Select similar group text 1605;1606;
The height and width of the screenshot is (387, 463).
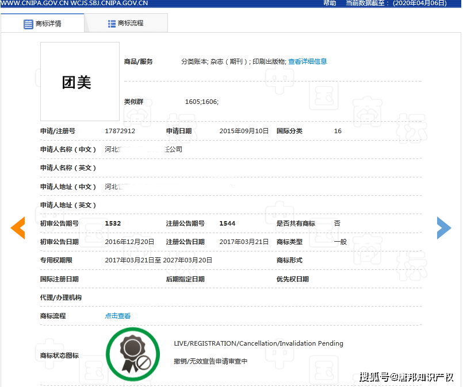pos(202,102)
